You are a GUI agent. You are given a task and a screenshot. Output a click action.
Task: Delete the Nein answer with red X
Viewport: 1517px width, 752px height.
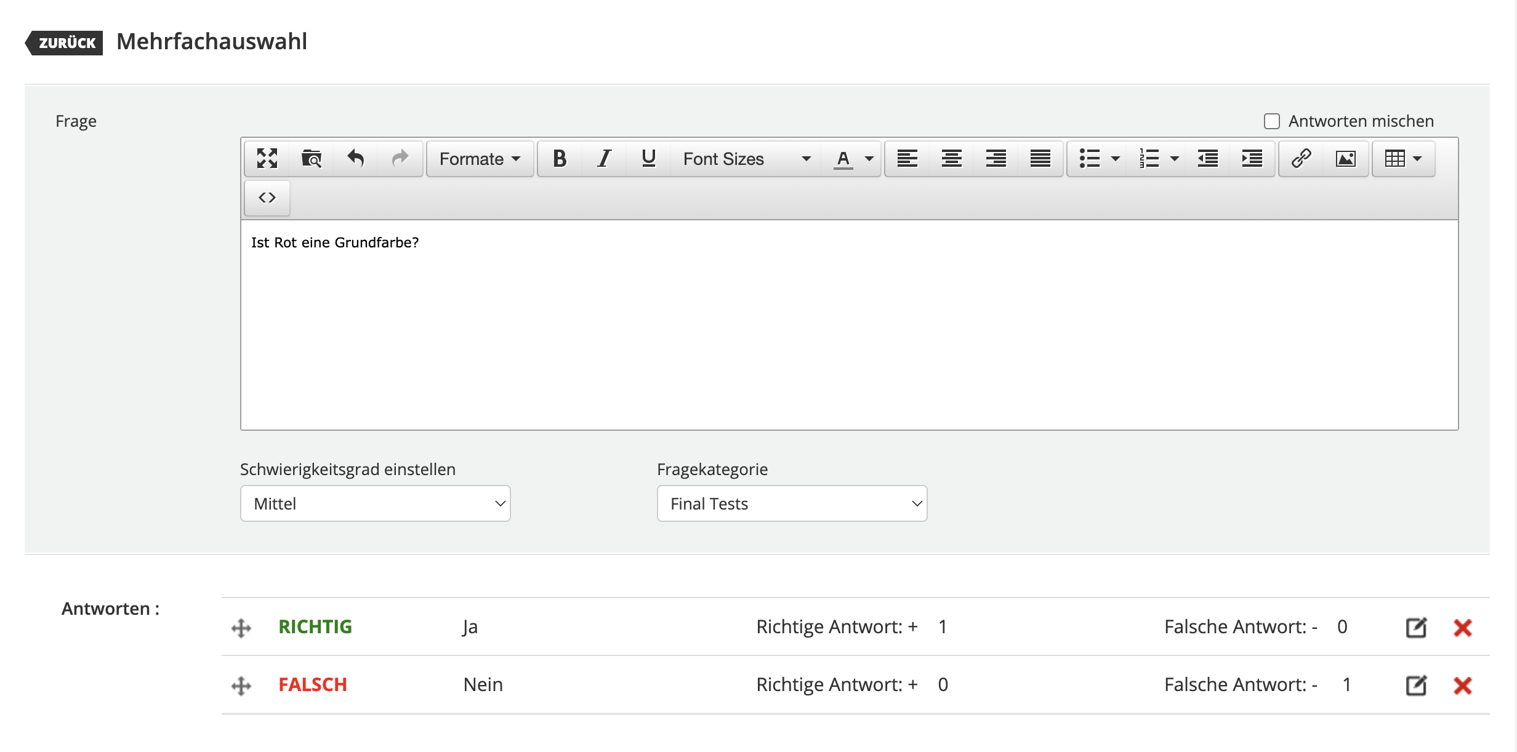click(1462, 685)
